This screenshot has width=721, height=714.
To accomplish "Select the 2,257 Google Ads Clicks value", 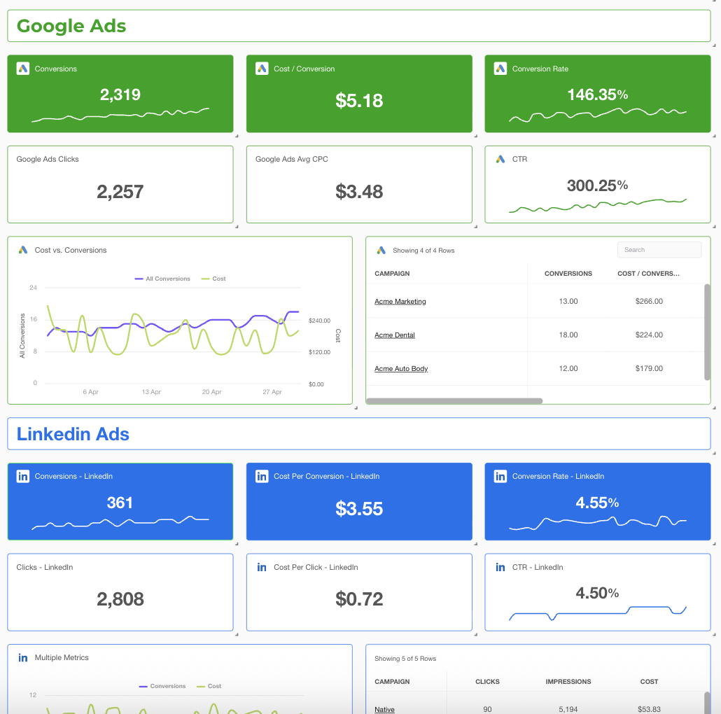I will click(x=120, y=192).
